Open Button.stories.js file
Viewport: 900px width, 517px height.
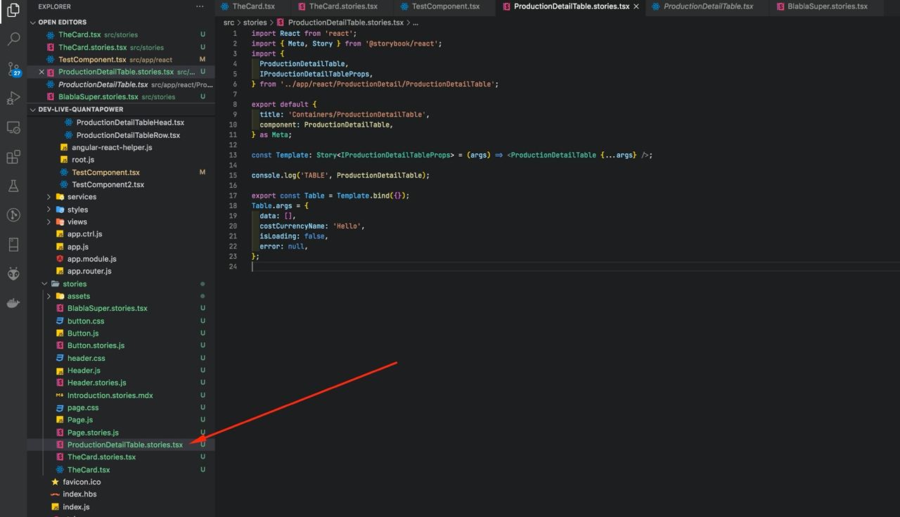96,345
